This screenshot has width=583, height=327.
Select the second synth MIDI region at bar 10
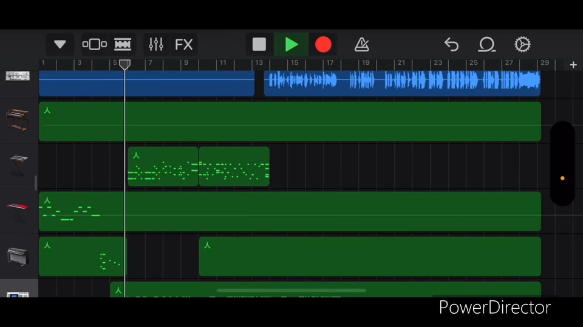coord(234,167)
